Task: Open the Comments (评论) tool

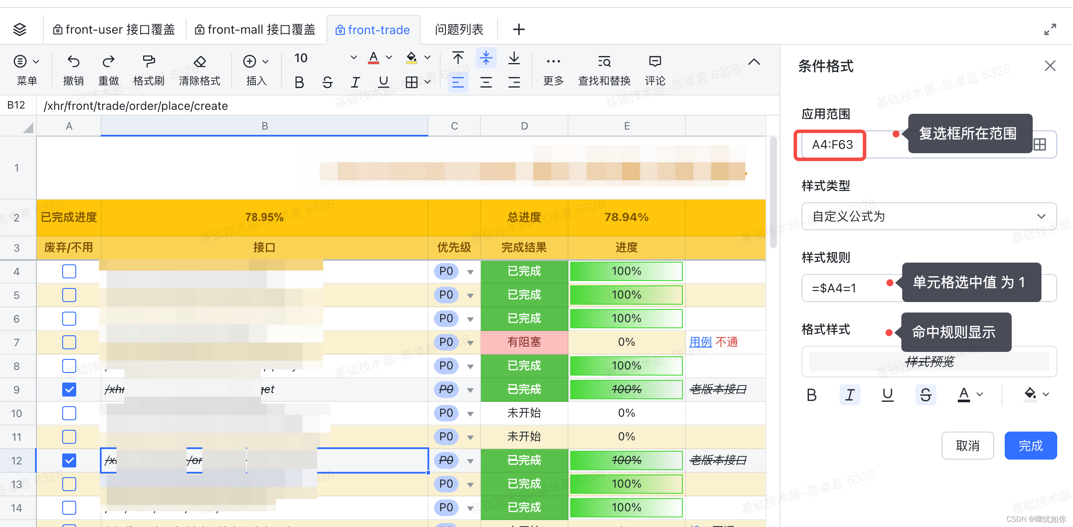Action: (655, 70)
